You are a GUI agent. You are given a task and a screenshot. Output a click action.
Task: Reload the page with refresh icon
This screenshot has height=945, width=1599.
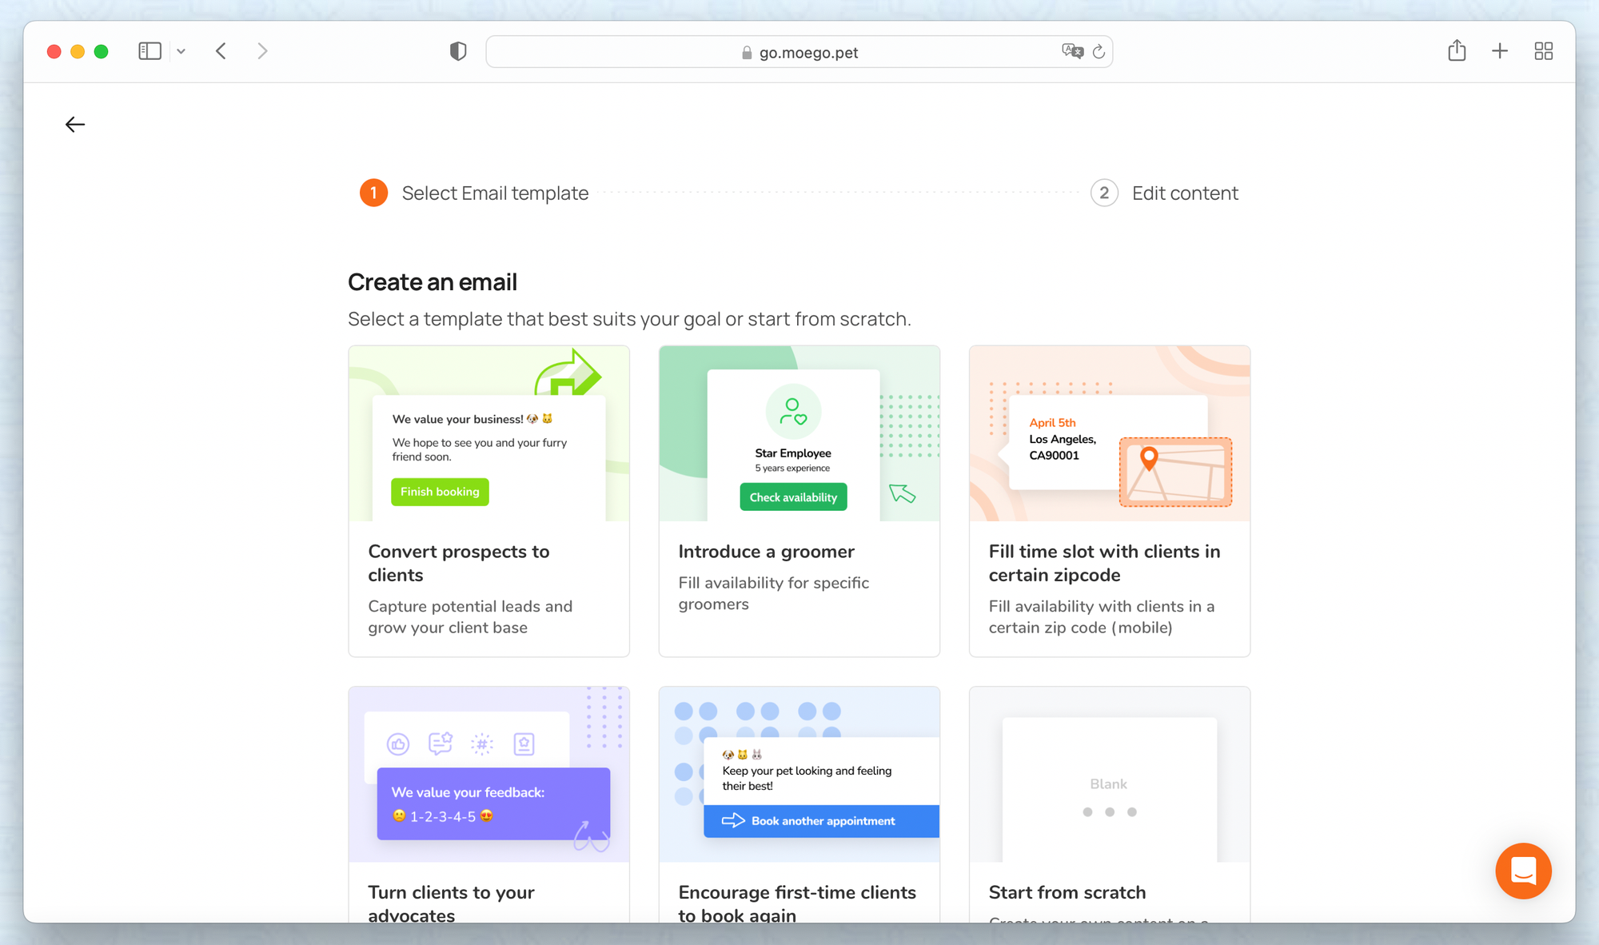click(1099, 52)
